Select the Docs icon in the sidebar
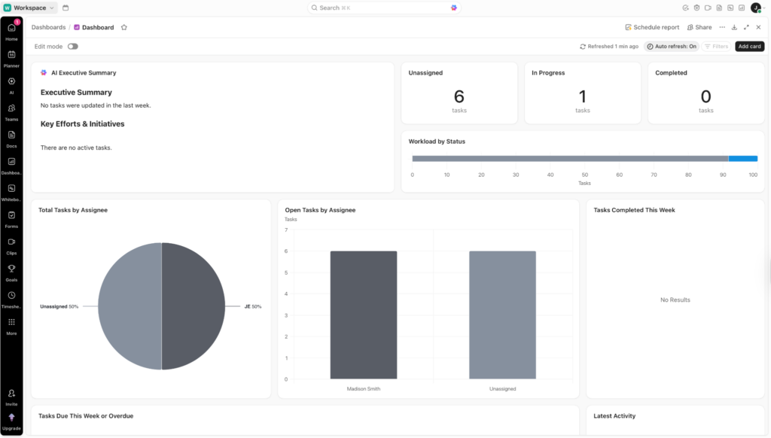The image size is (771, 438). (x=11, y=135)
